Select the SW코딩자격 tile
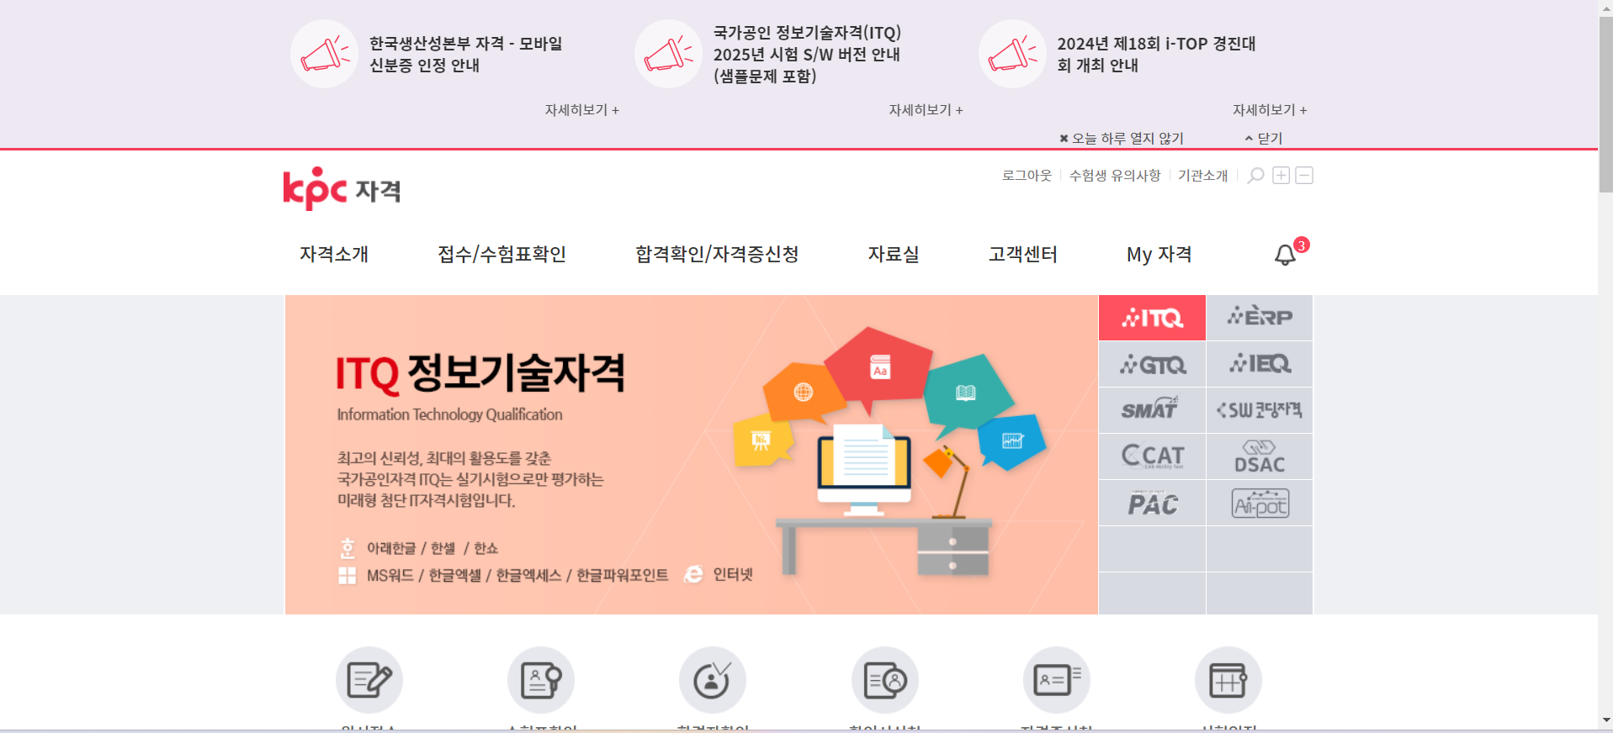The width and height of the screenshot is (1613, 733). coord(1260,410)
